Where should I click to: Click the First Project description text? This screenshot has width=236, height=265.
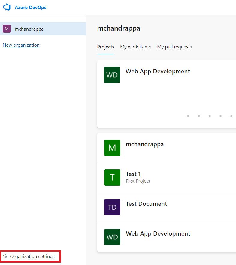(x=138, y=181)
